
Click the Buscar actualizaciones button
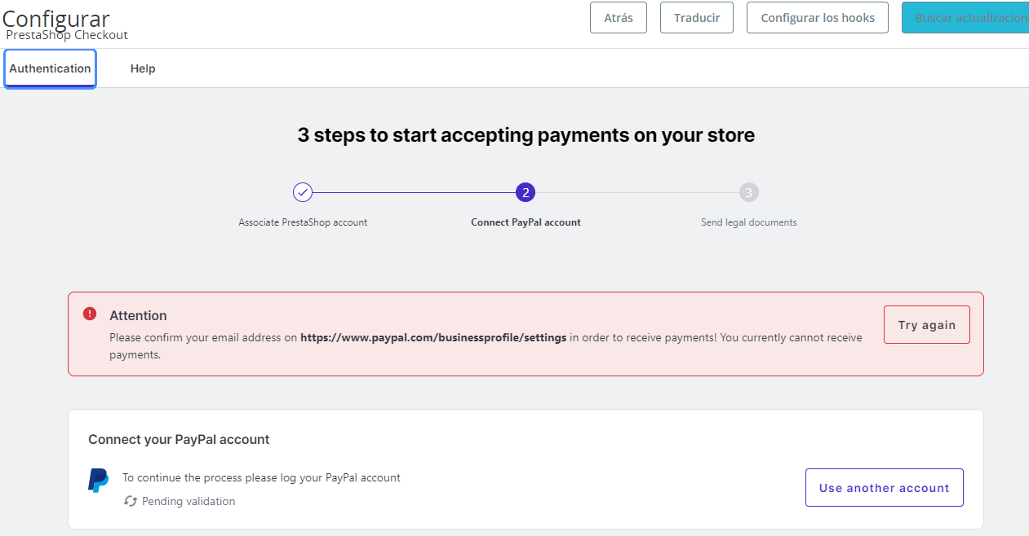tap(966, 18)
